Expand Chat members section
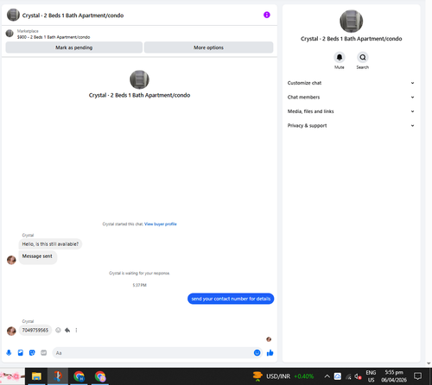This screenshot has height=385, width=432. (x=351, y=97)
